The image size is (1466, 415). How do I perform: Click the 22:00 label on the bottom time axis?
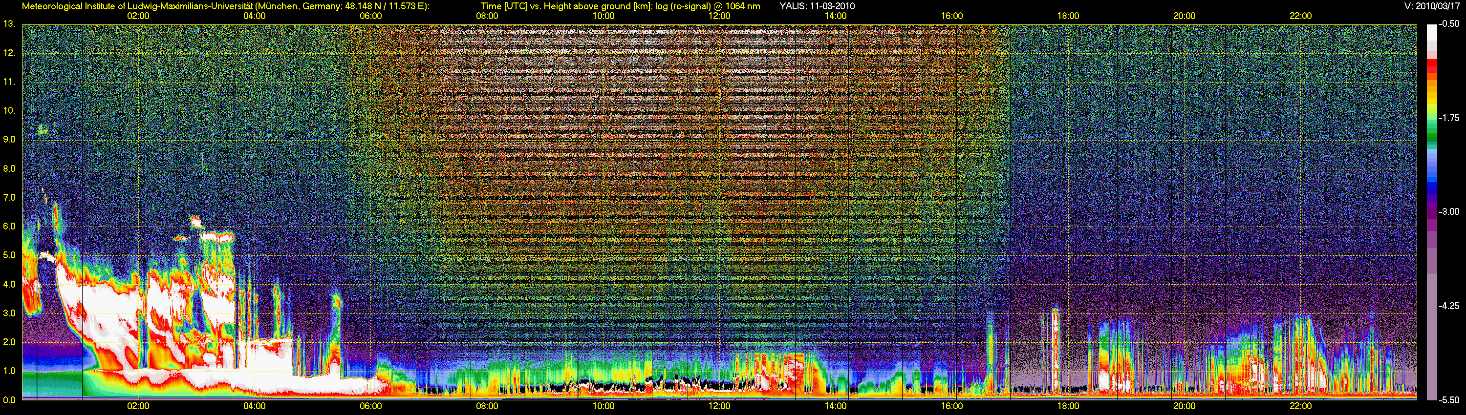tap(1300, 407)
